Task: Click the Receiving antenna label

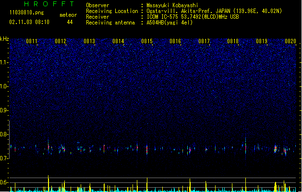Action: click(x=110, y=23)
